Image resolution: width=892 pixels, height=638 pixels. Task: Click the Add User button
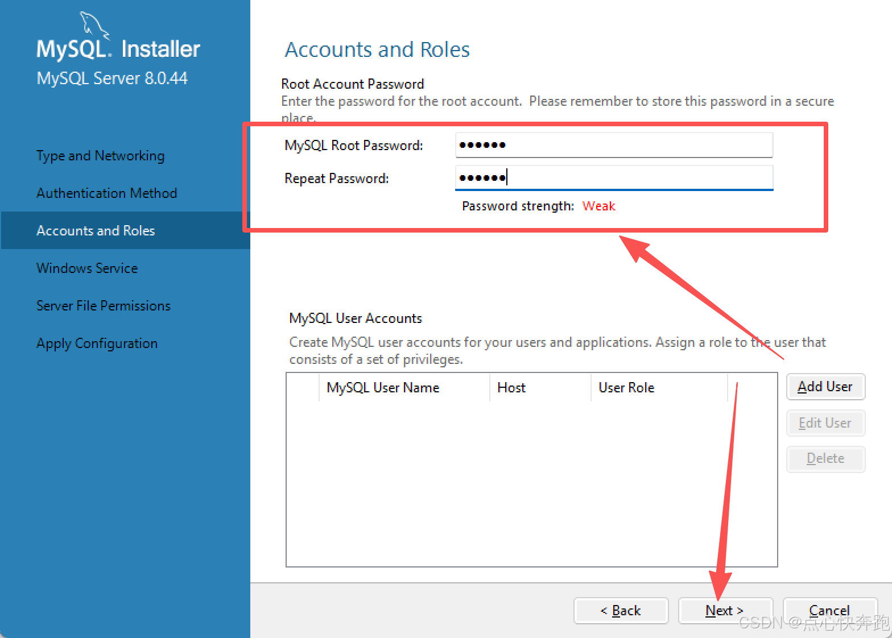pos(825,387)
